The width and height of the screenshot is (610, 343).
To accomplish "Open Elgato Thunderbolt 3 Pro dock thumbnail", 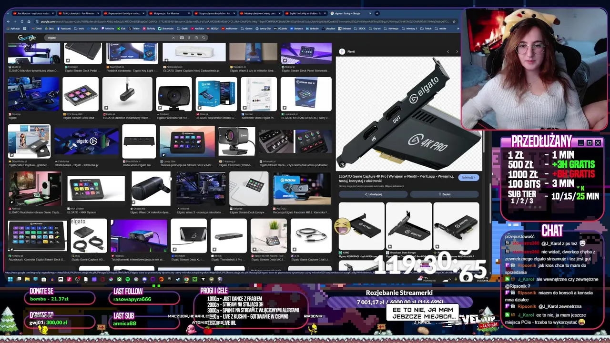I will [x=228, y=236].
